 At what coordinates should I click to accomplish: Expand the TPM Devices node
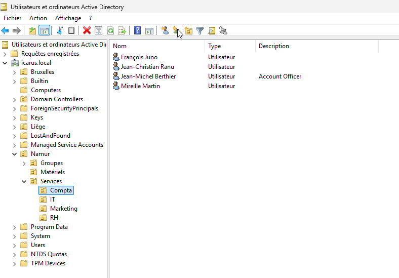[15, 264]
